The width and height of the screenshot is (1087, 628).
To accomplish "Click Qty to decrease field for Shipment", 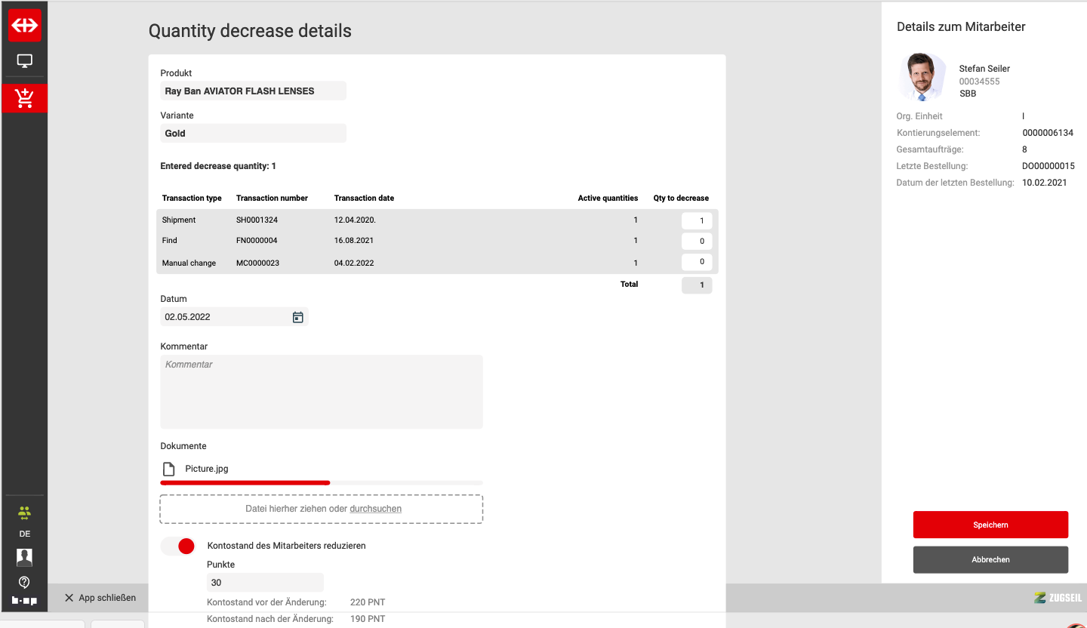I will click(x=697, y=220).
